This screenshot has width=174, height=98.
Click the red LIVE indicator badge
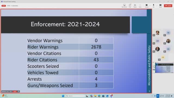(4, 6)
